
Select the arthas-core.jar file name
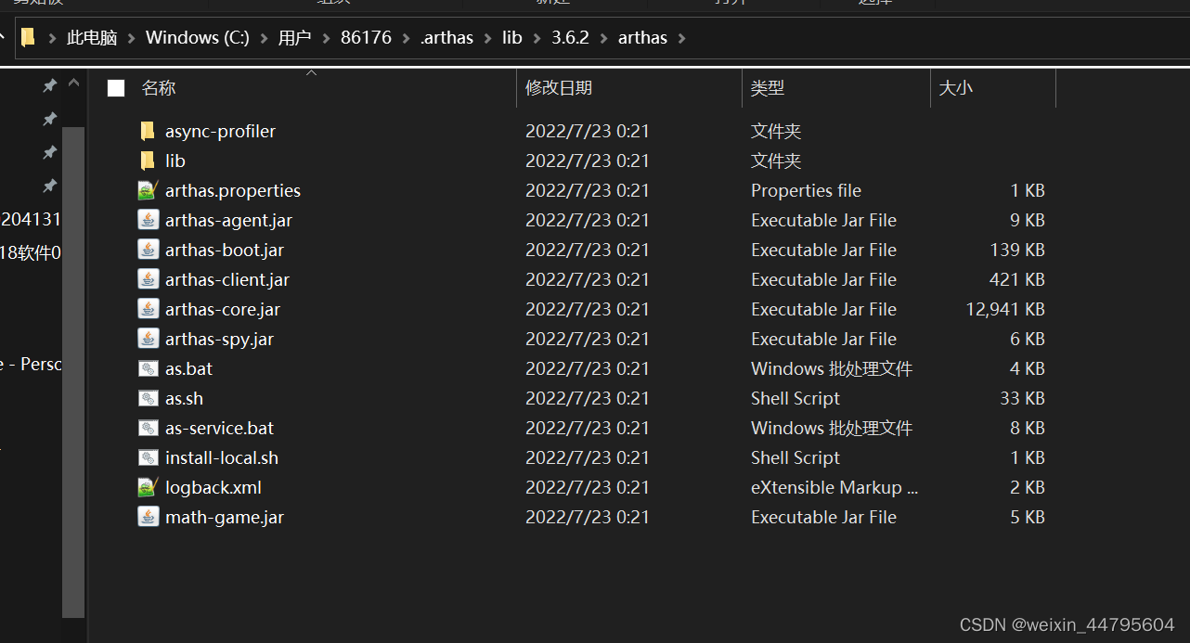tap(223, 309)
